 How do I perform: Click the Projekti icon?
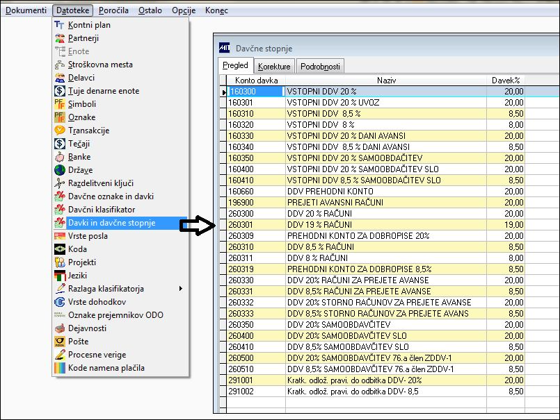click(59, 262)
